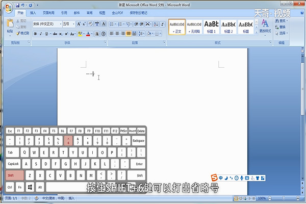Decrease paragraph indent
The width and height of the screenshot is (306, 204).
[136, 24]
